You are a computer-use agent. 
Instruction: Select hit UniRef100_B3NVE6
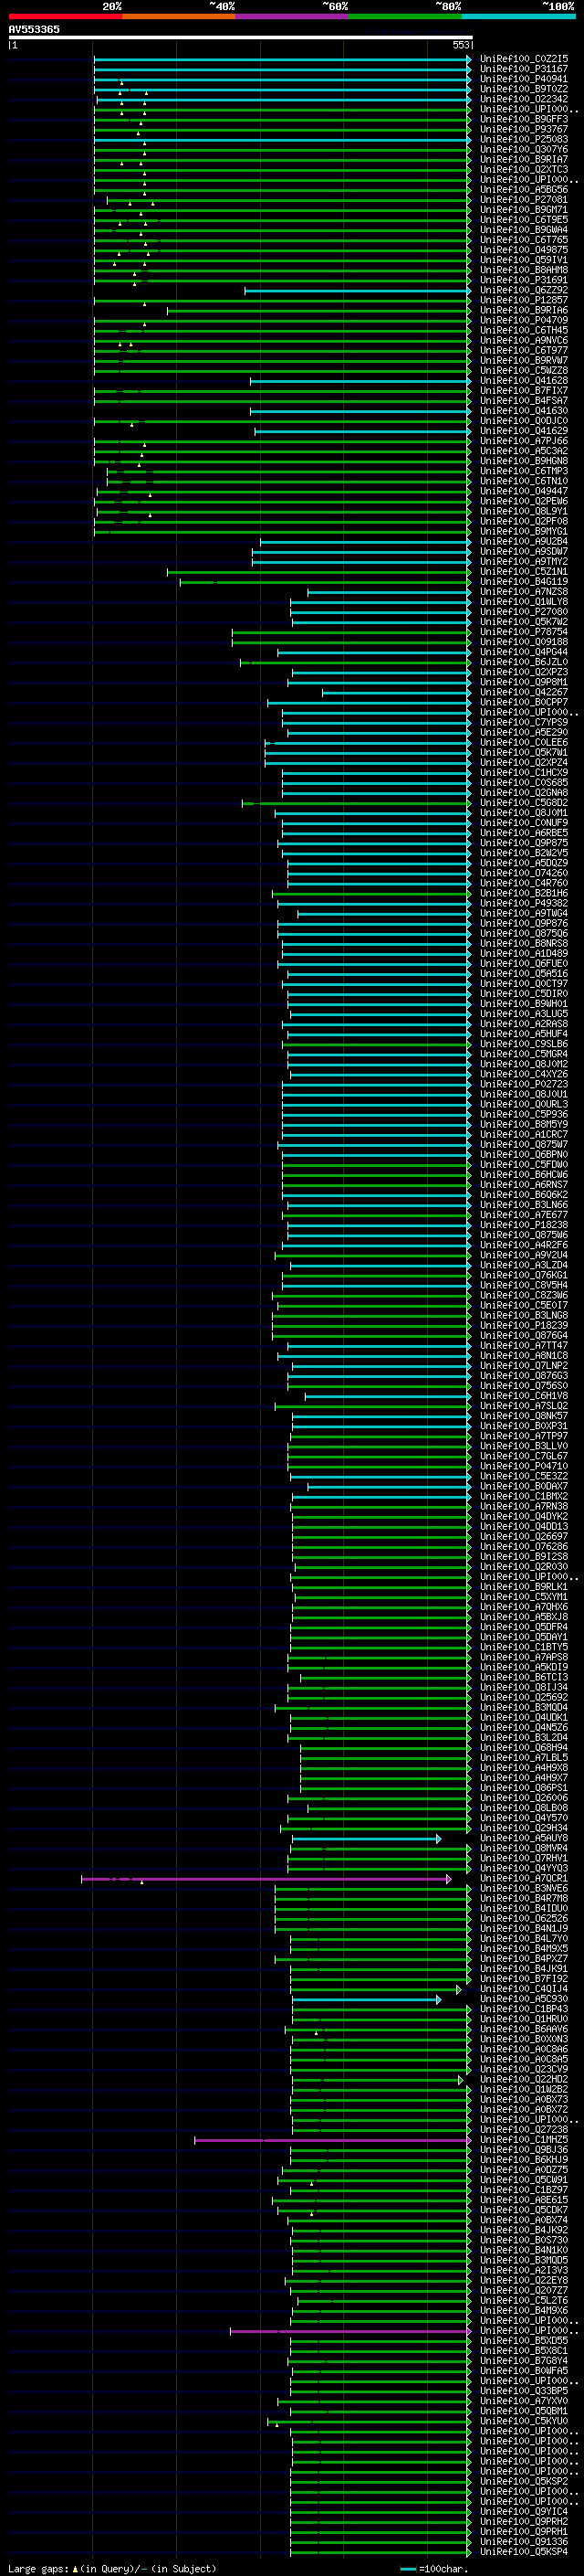pyautogui.click(x=523, y=1889)
